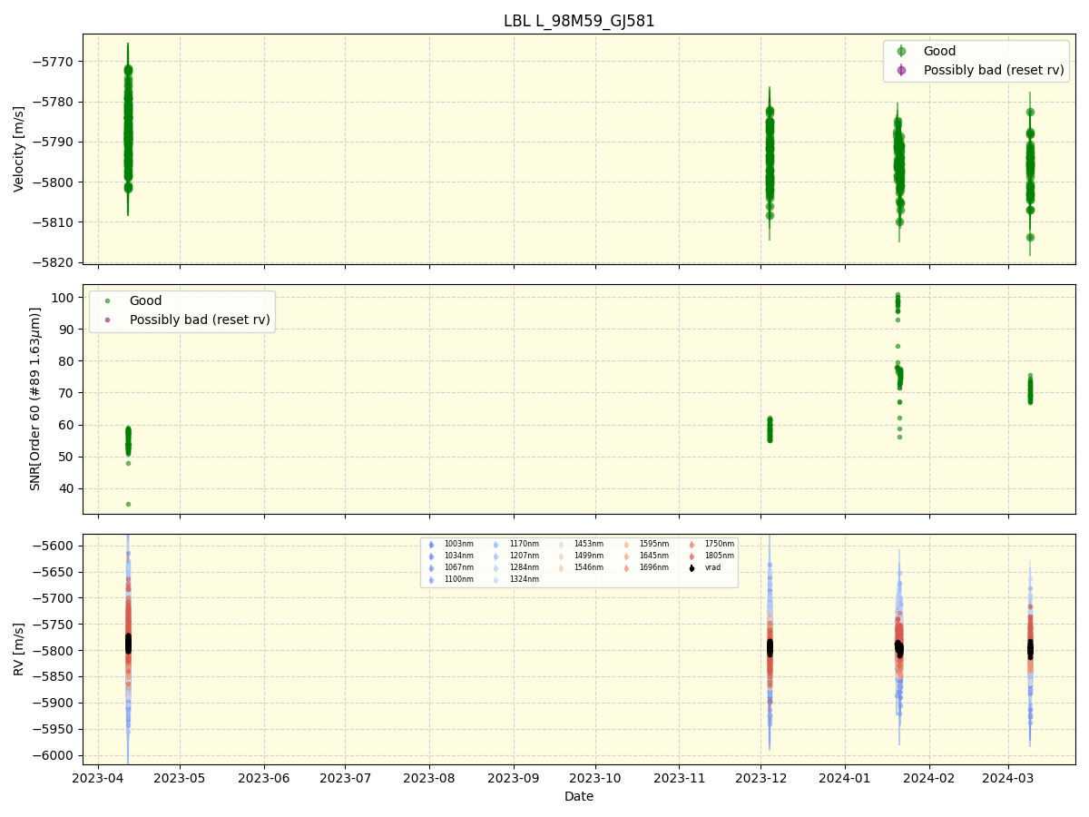Click the plot title LBL L_98M59_GJ581
Image resolution: width=1089 pixels, height=817 pixels.
(x=579, y=21)
